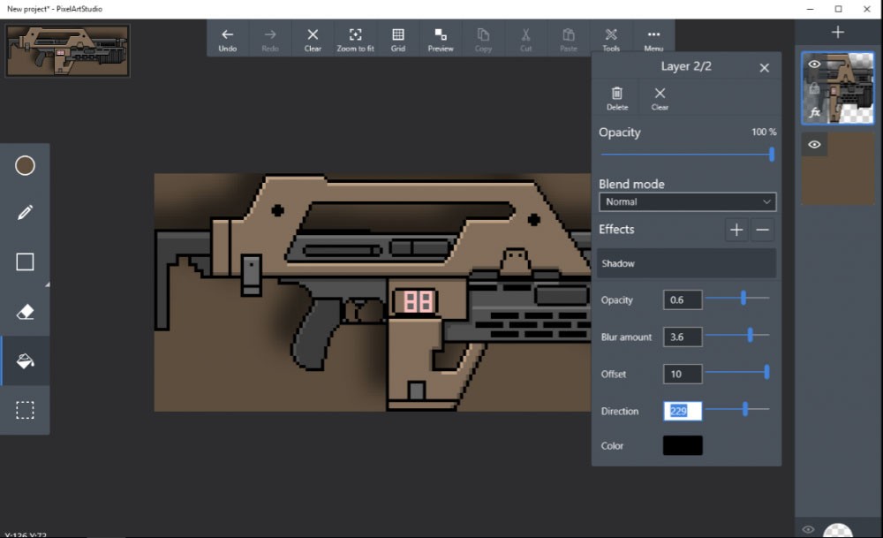Click the canvas preview thumbnail top-left

pos(68,50)
